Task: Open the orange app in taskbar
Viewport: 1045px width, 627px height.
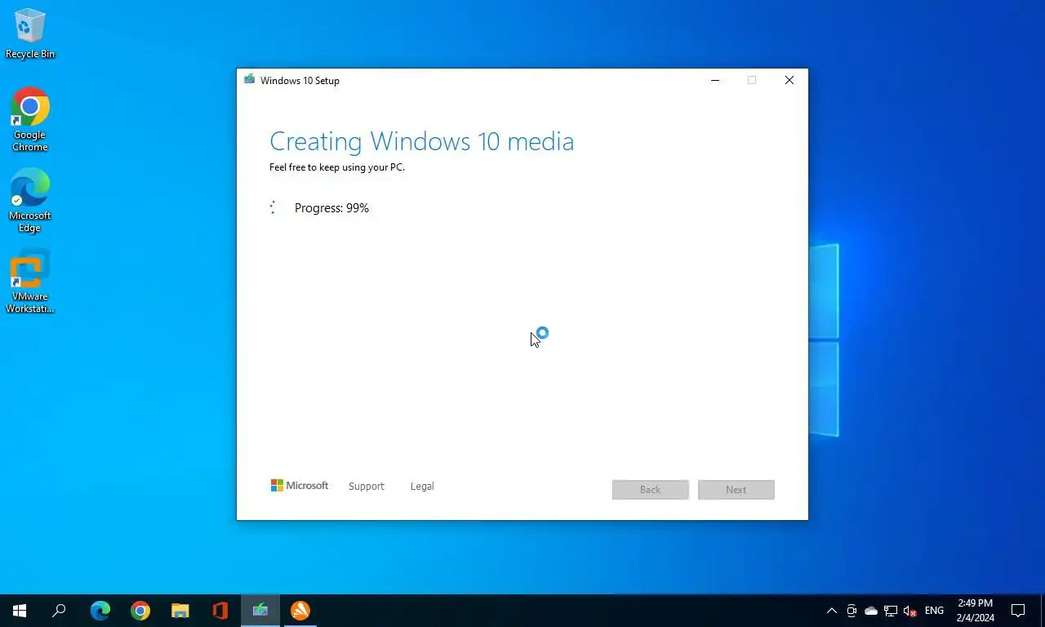Action: point(300,611)
